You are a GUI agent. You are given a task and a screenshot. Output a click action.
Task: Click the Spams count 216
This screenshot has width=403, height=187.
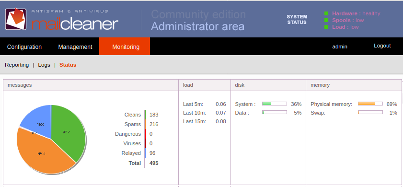[x=154, y=124]
